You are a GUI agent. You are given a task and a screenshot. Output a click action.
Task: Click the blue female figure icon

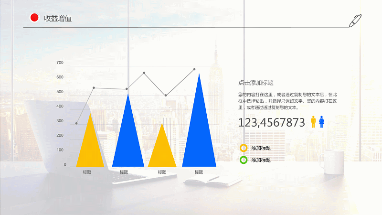coord(321,122)
